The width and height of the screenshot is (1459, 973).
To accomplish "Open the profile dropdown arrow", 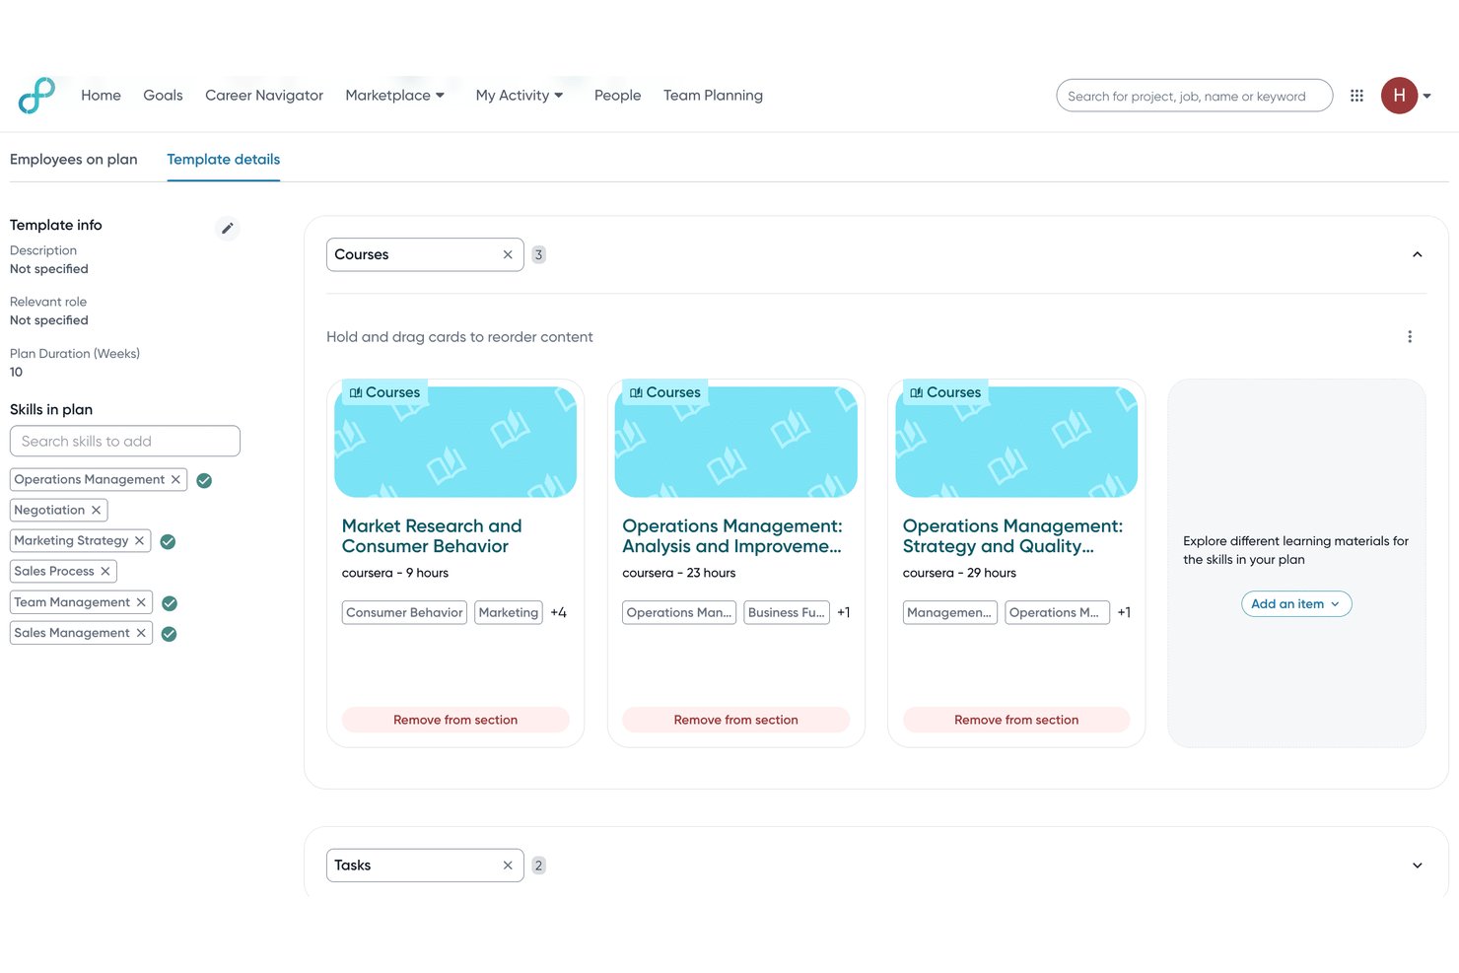I will 1426,96.
